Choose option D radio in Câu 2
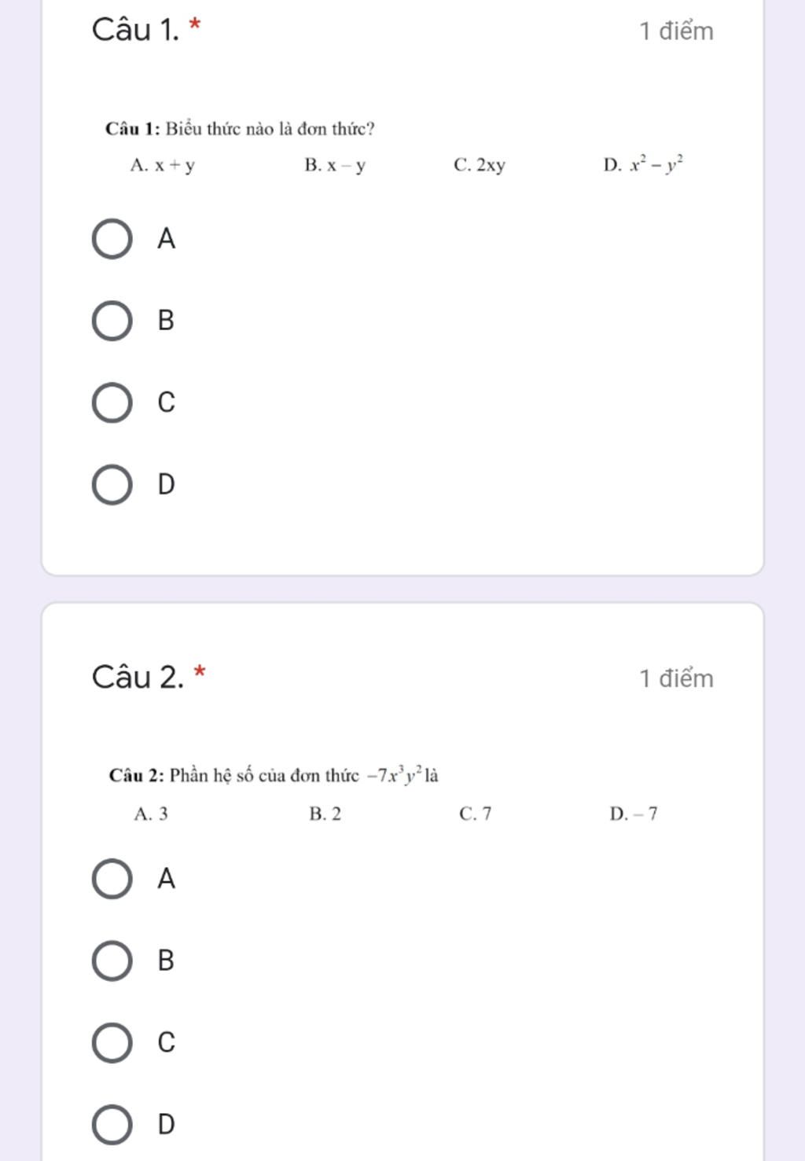Image resolution: width=805 pixels, height=1161 pixels. 112,1125
